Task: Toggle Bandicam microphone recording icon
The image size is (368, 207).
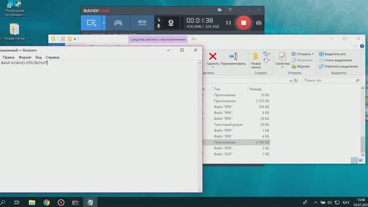Action: click(x=159, y=26)
